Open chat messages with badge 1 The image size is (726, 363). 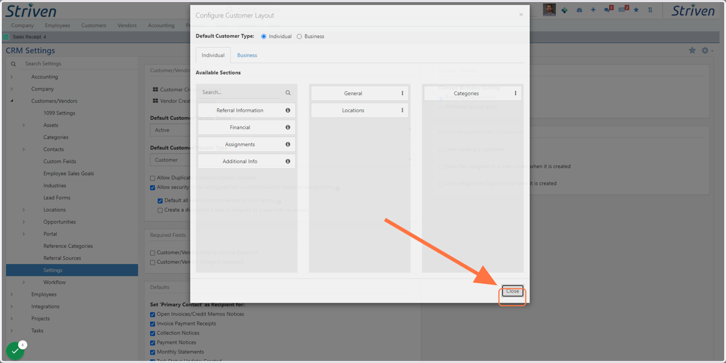coord(608,9)
